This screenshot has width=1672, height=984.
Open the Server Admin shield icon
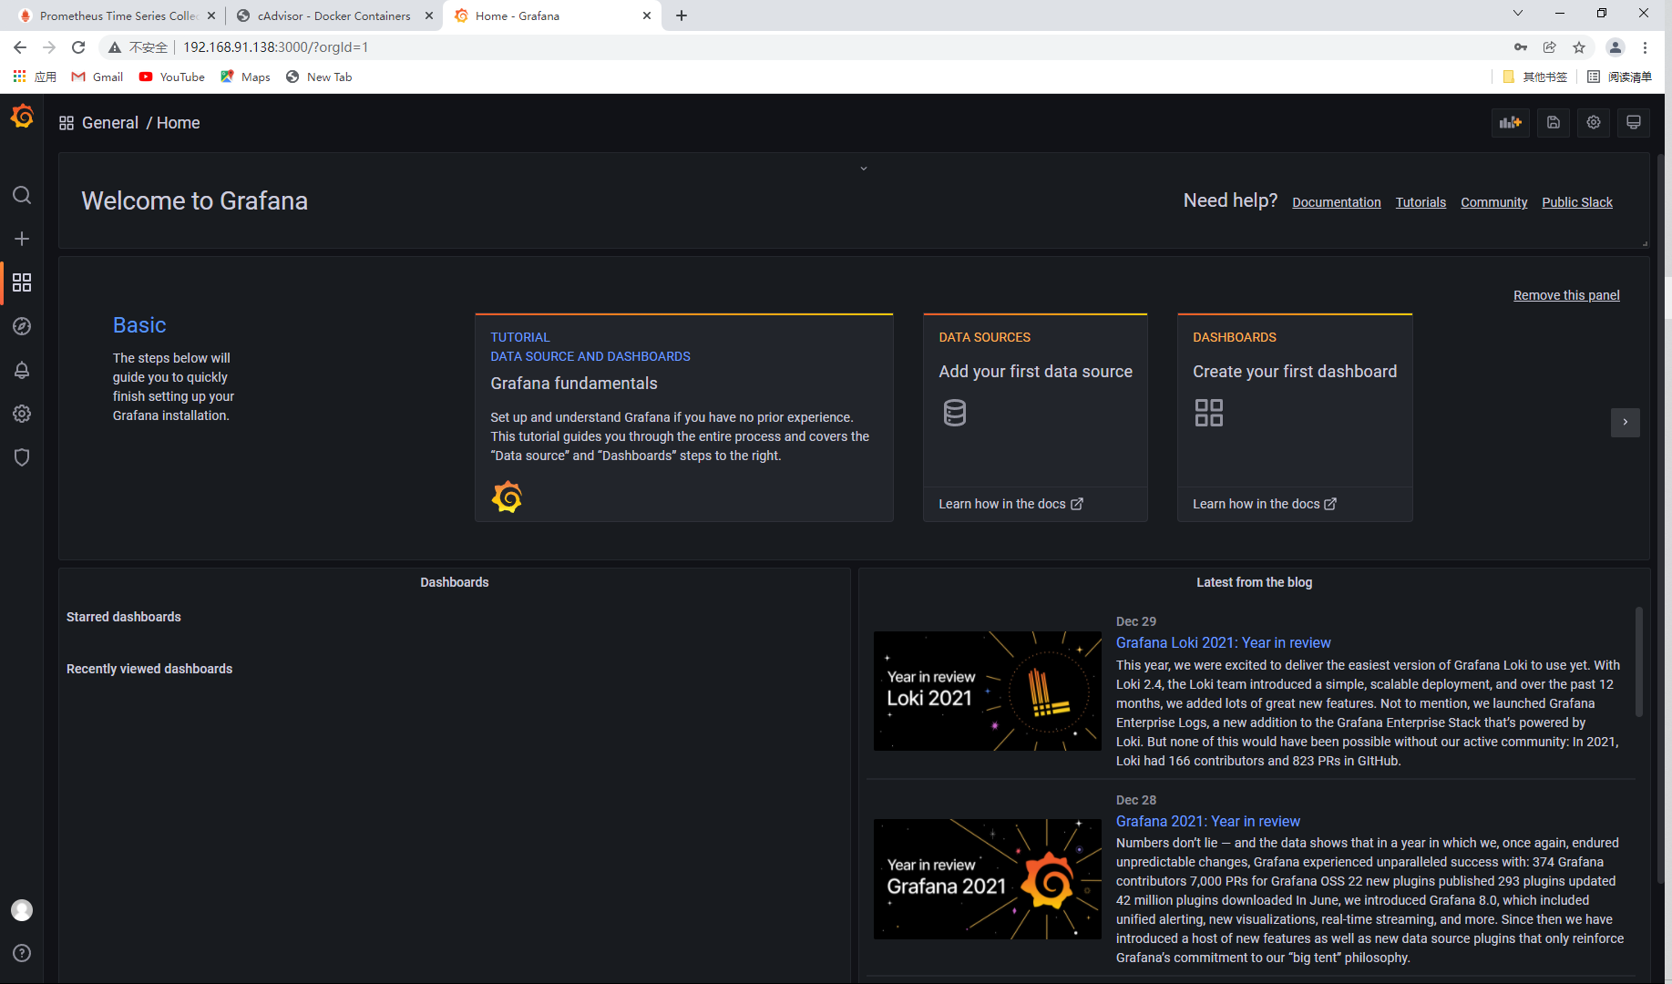(22, 457)
